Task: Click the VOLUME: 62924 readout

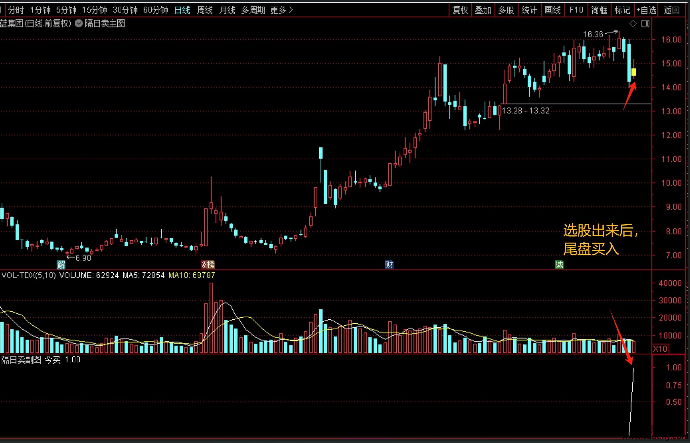Action: pos(89,275)
